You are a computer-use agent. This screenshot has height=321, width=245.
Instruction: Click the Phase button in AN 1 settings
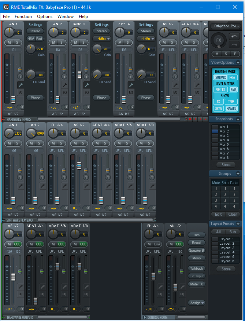[x=36, y=98]
